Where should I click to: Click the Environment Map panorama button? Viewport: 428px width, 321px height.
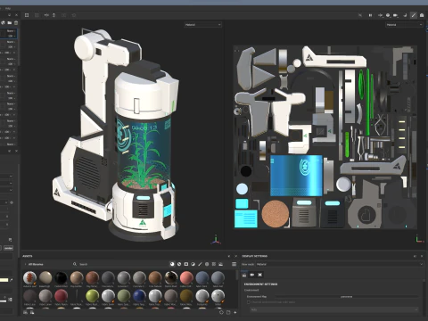point(346,297)
